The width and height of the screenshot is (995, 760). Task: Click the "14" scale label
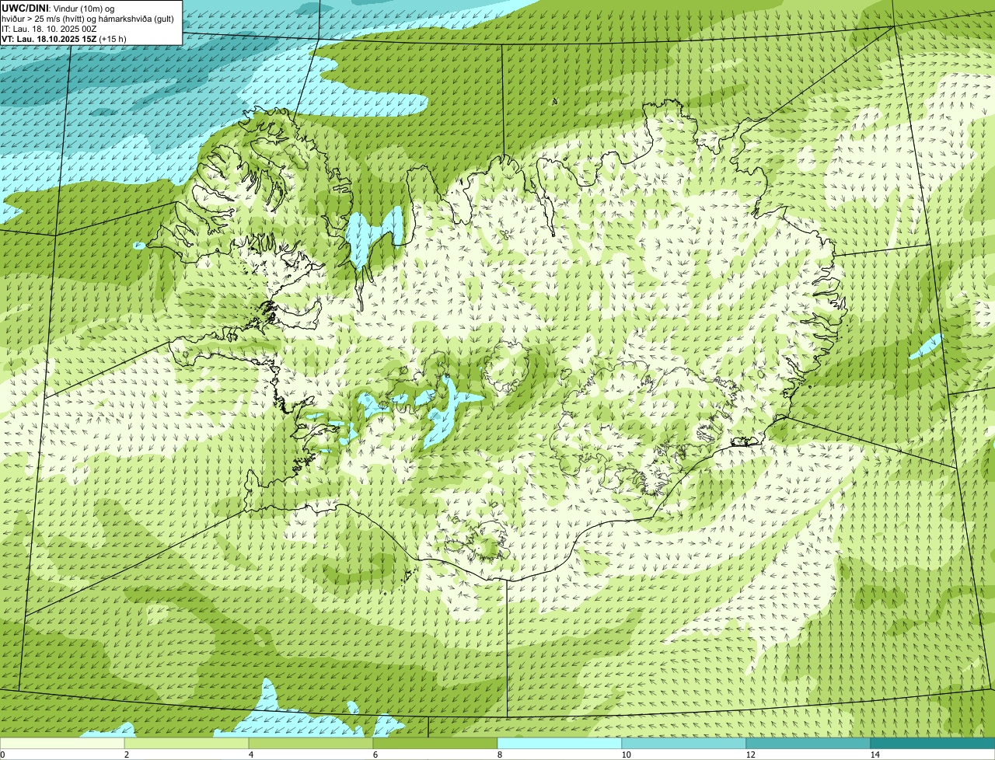point(875,755)
